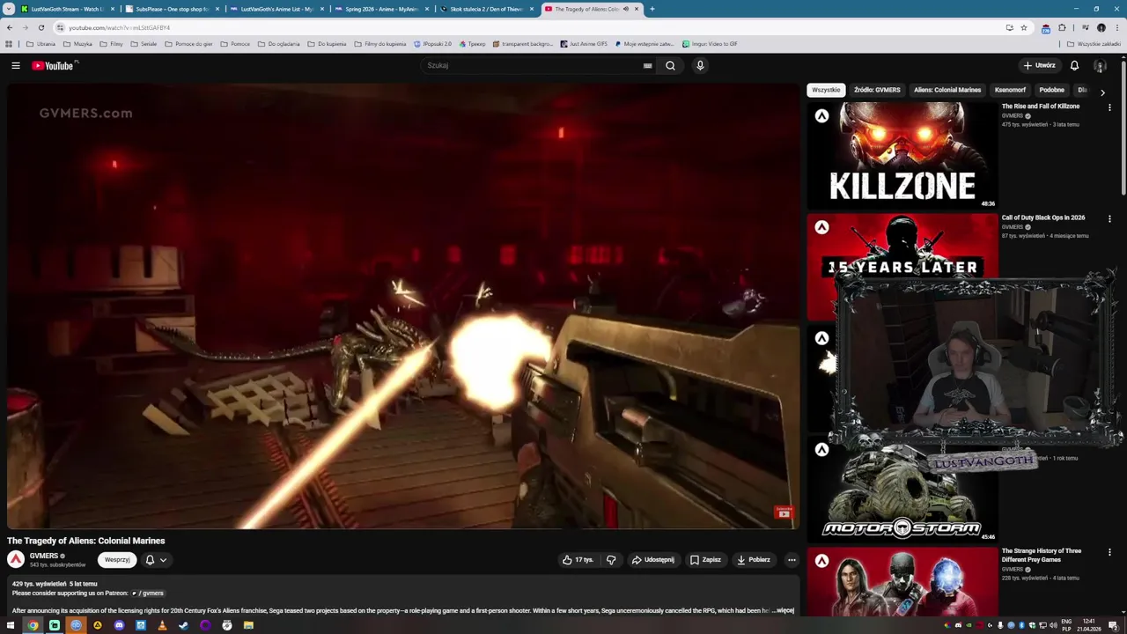1127x634 pixels.
Task: Open The Rise and Fall of Killzone thumbnail
Action: (x=902, y=155)
